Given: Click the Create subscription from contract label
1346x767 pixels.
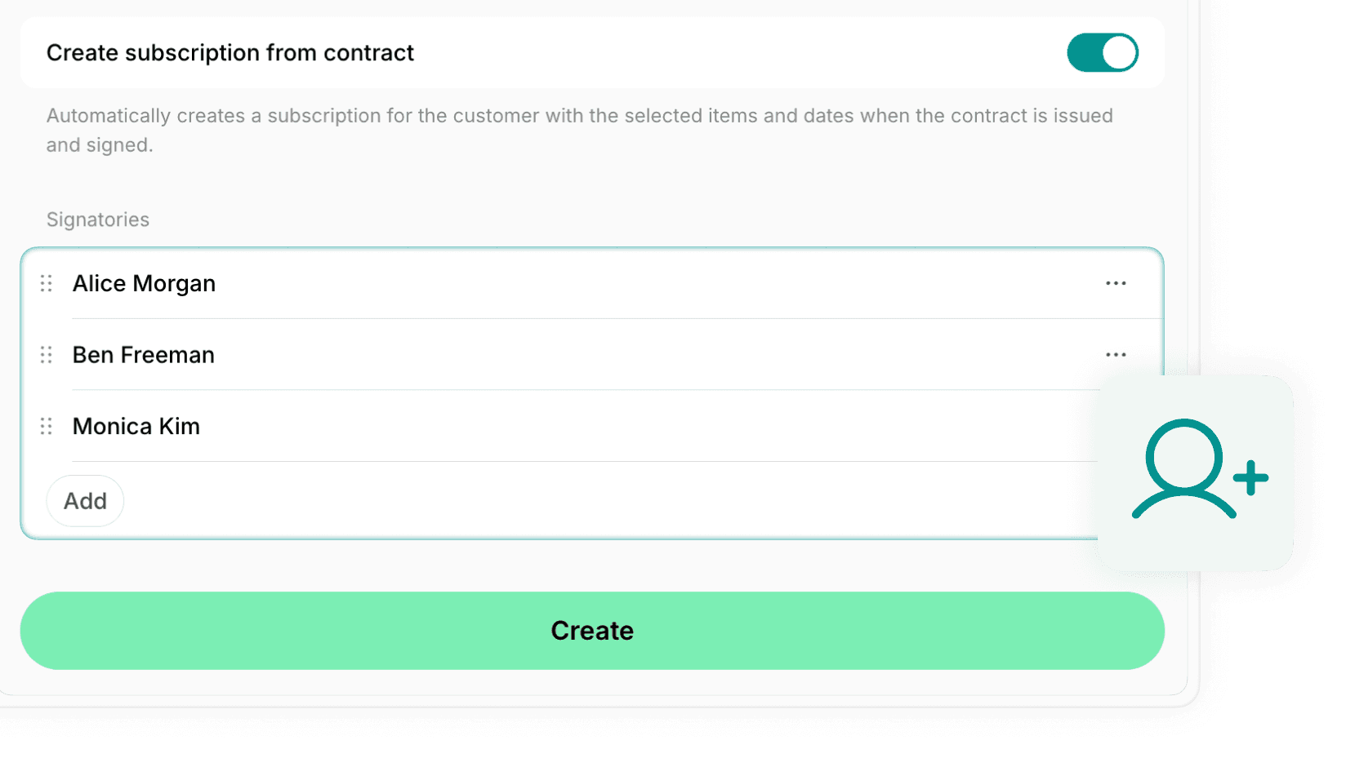Looking at the screenshot, I should coord(230,53).
